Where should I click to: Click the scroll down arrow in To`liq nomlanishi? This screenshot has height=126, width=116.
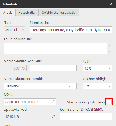(x=110, y=51)
